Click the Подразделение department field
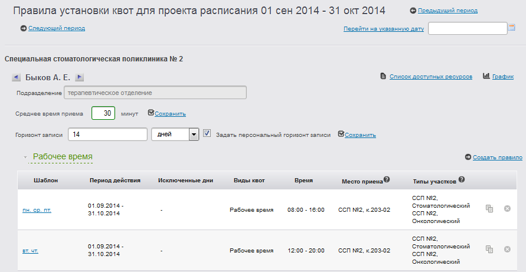 tap(155, 93)
